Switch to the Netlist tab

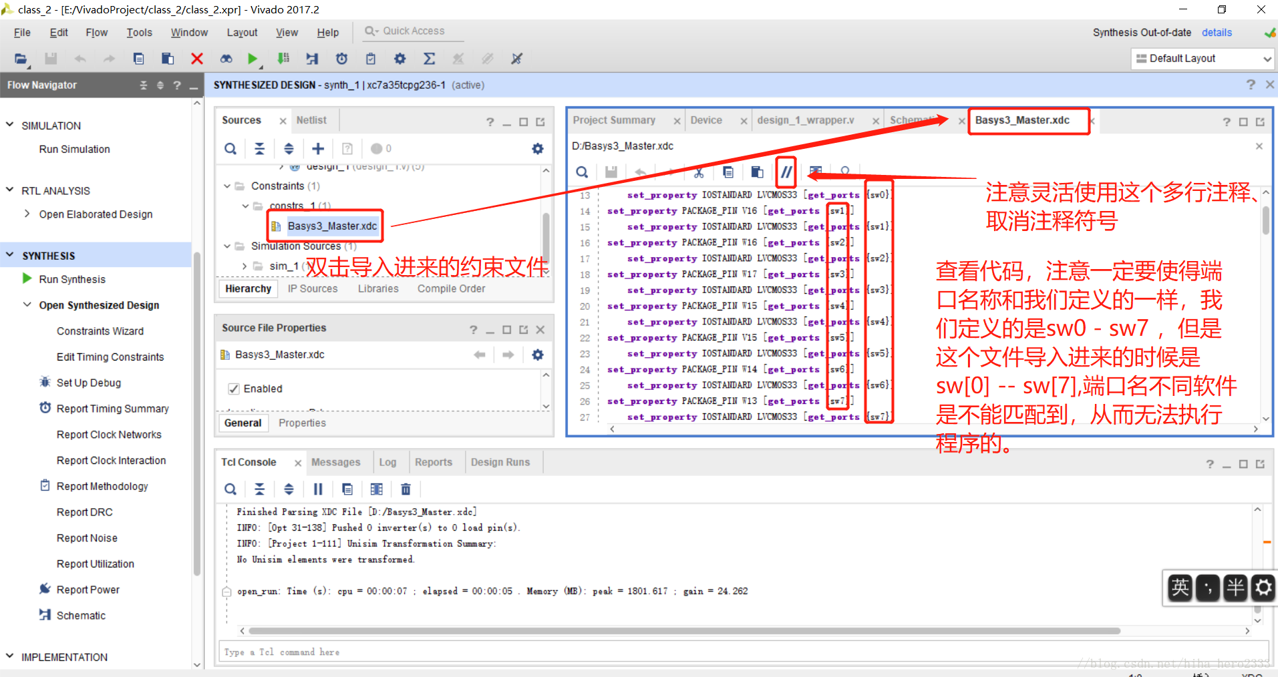pyautogui.click(x=311, y=120)
